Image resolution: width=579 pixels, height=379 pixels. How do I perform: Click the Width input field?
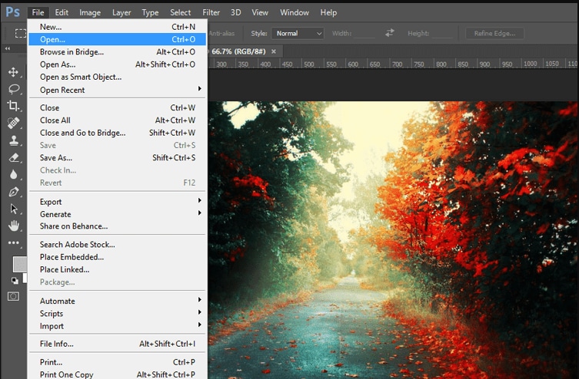[x=364, y=34]
